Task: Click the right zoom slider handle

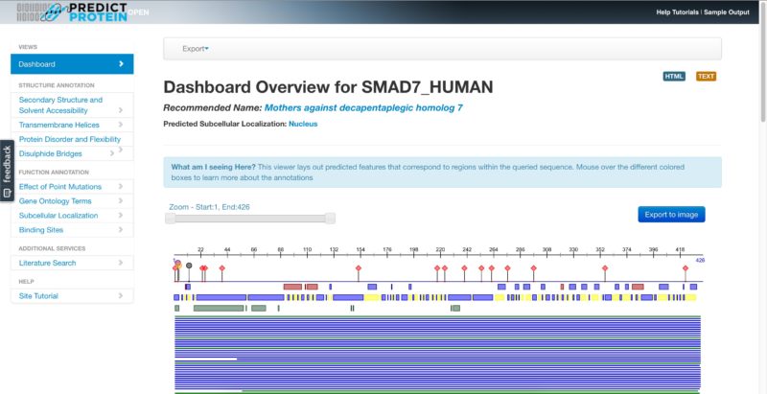Action: [x=330, y=218]
